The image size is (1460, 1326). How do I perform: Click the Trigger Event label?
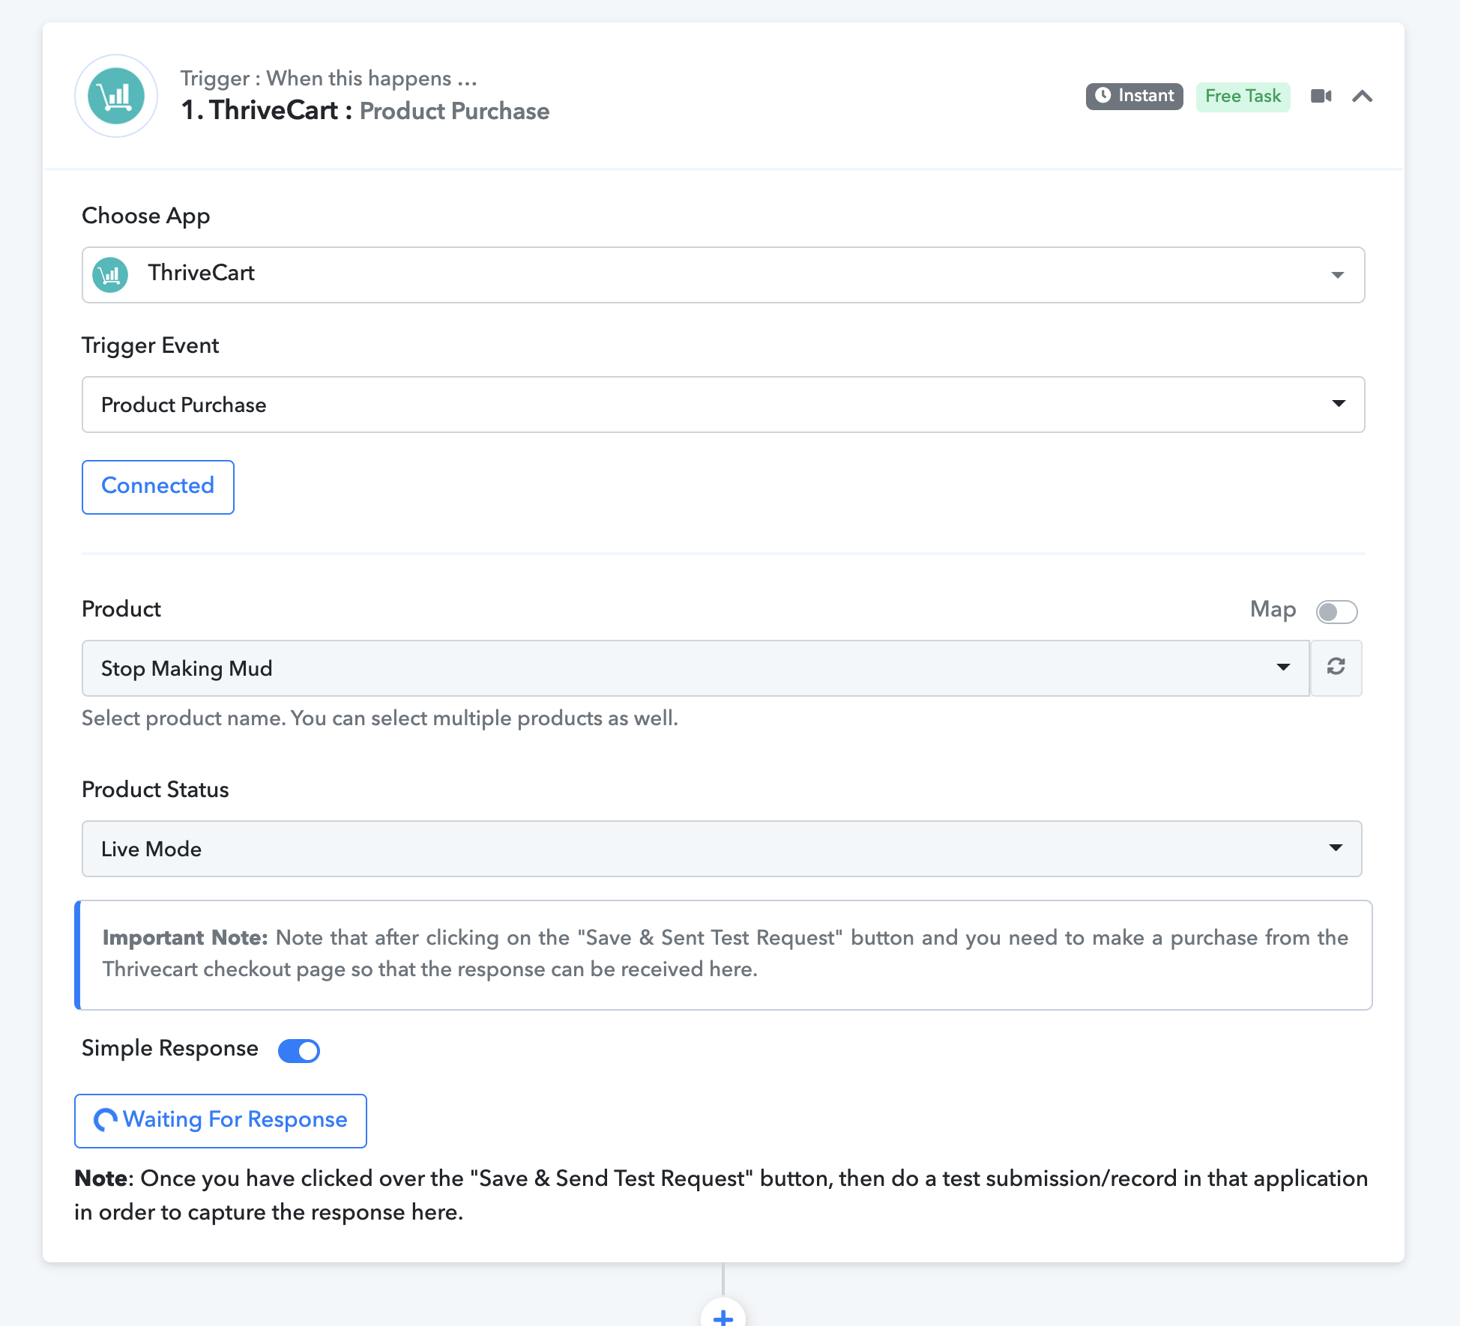[150, 345]
